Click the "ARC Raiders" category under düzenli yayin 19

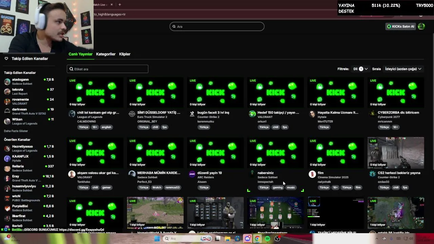[x=205, y=177]
